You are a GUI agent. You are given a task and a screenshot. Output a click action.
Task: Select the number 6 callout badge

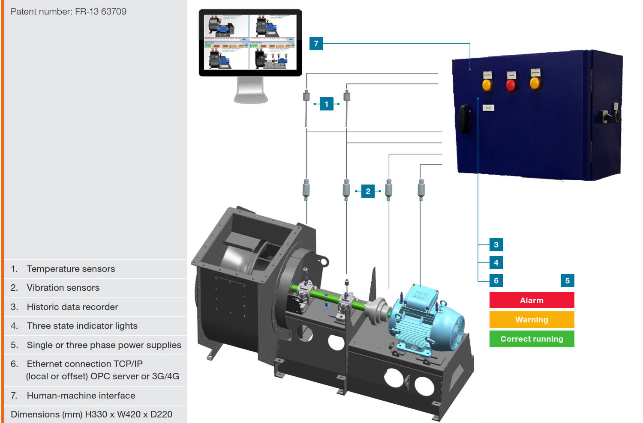tap(496, 281)
